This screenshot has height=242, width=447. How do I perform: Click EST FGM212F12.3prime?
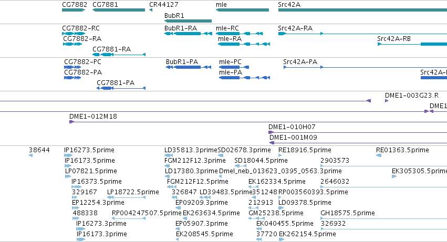pos(195,161)
